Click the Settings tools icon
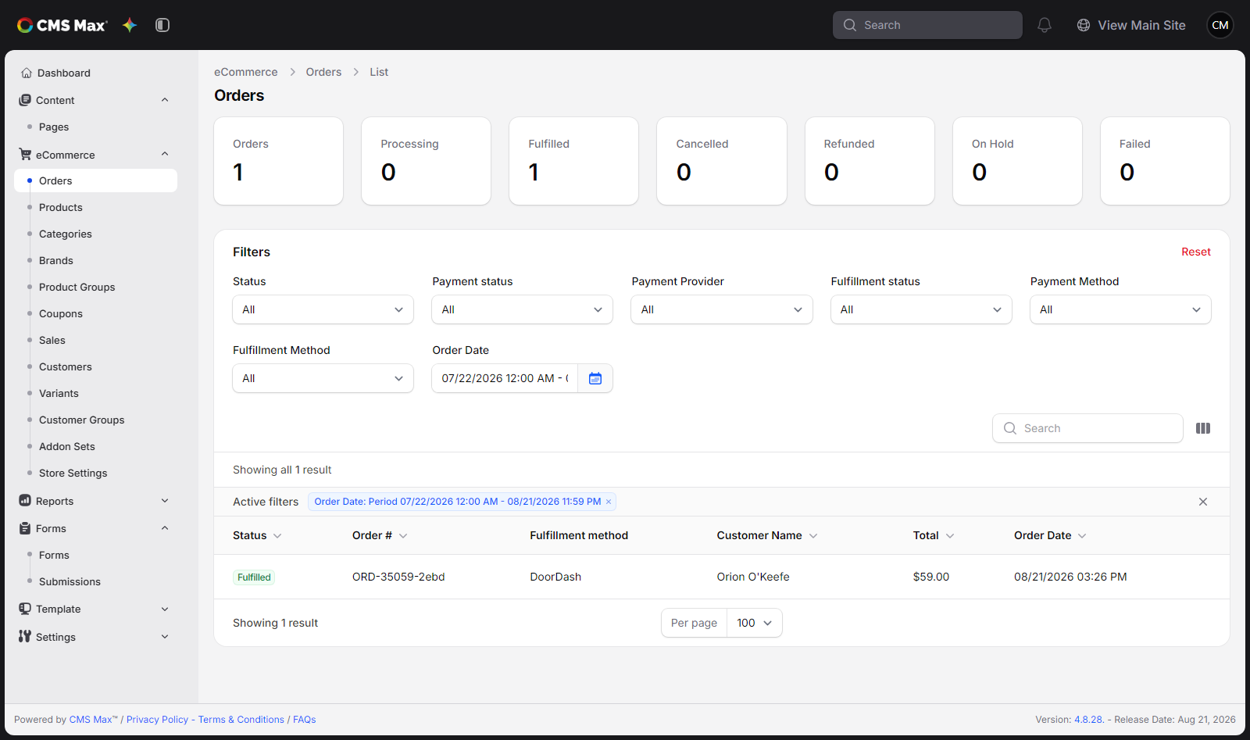This screenshot has height=740, width=1250. point(25,637)
